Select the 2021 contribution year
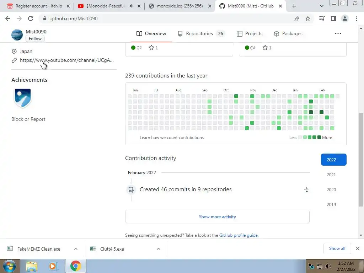This screenshot has width=364, height=273. pyautogui.click(x=331, y=175)
